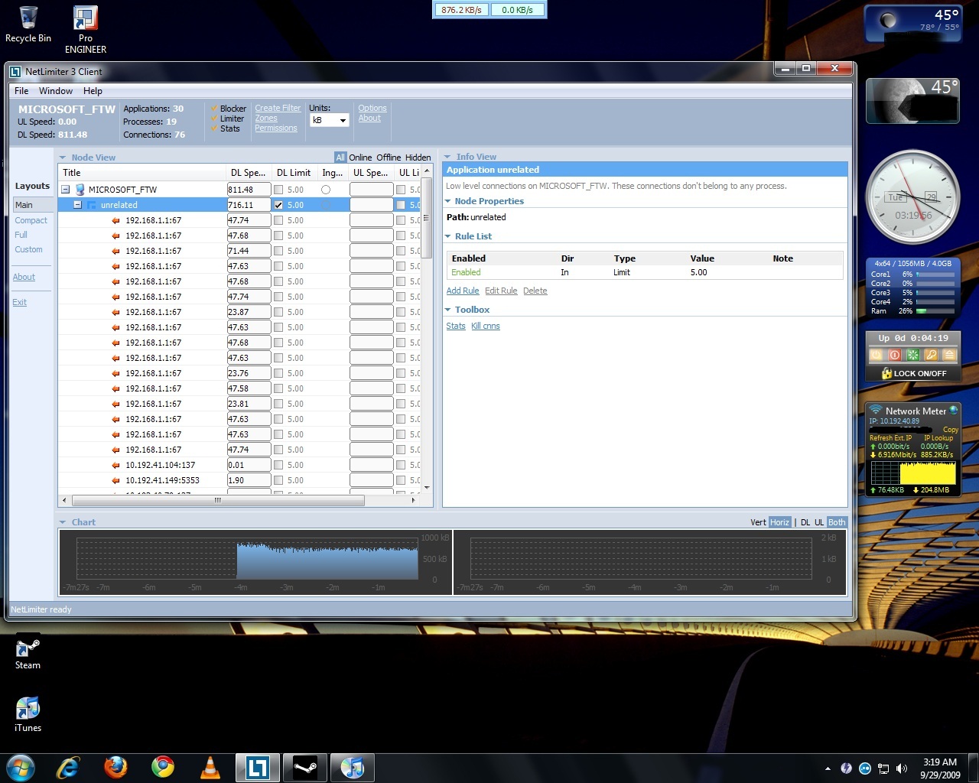Viewport: 979px width, 783px height.
Task: Click the NetLimiter taskbar icon
Action: (257, 767)
